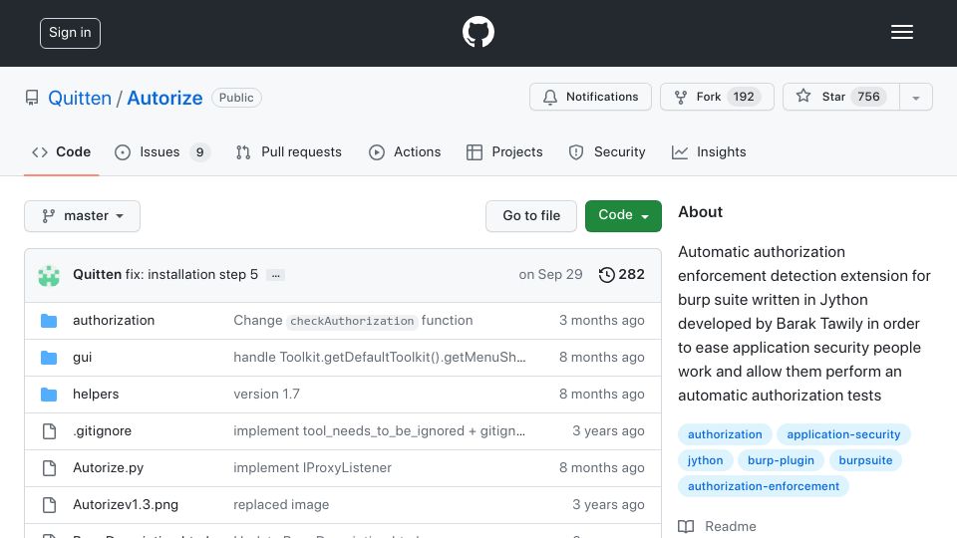Click the Sign in button
Image resolution: width=957 pixels, height=538 pixels.
point(70,33)
